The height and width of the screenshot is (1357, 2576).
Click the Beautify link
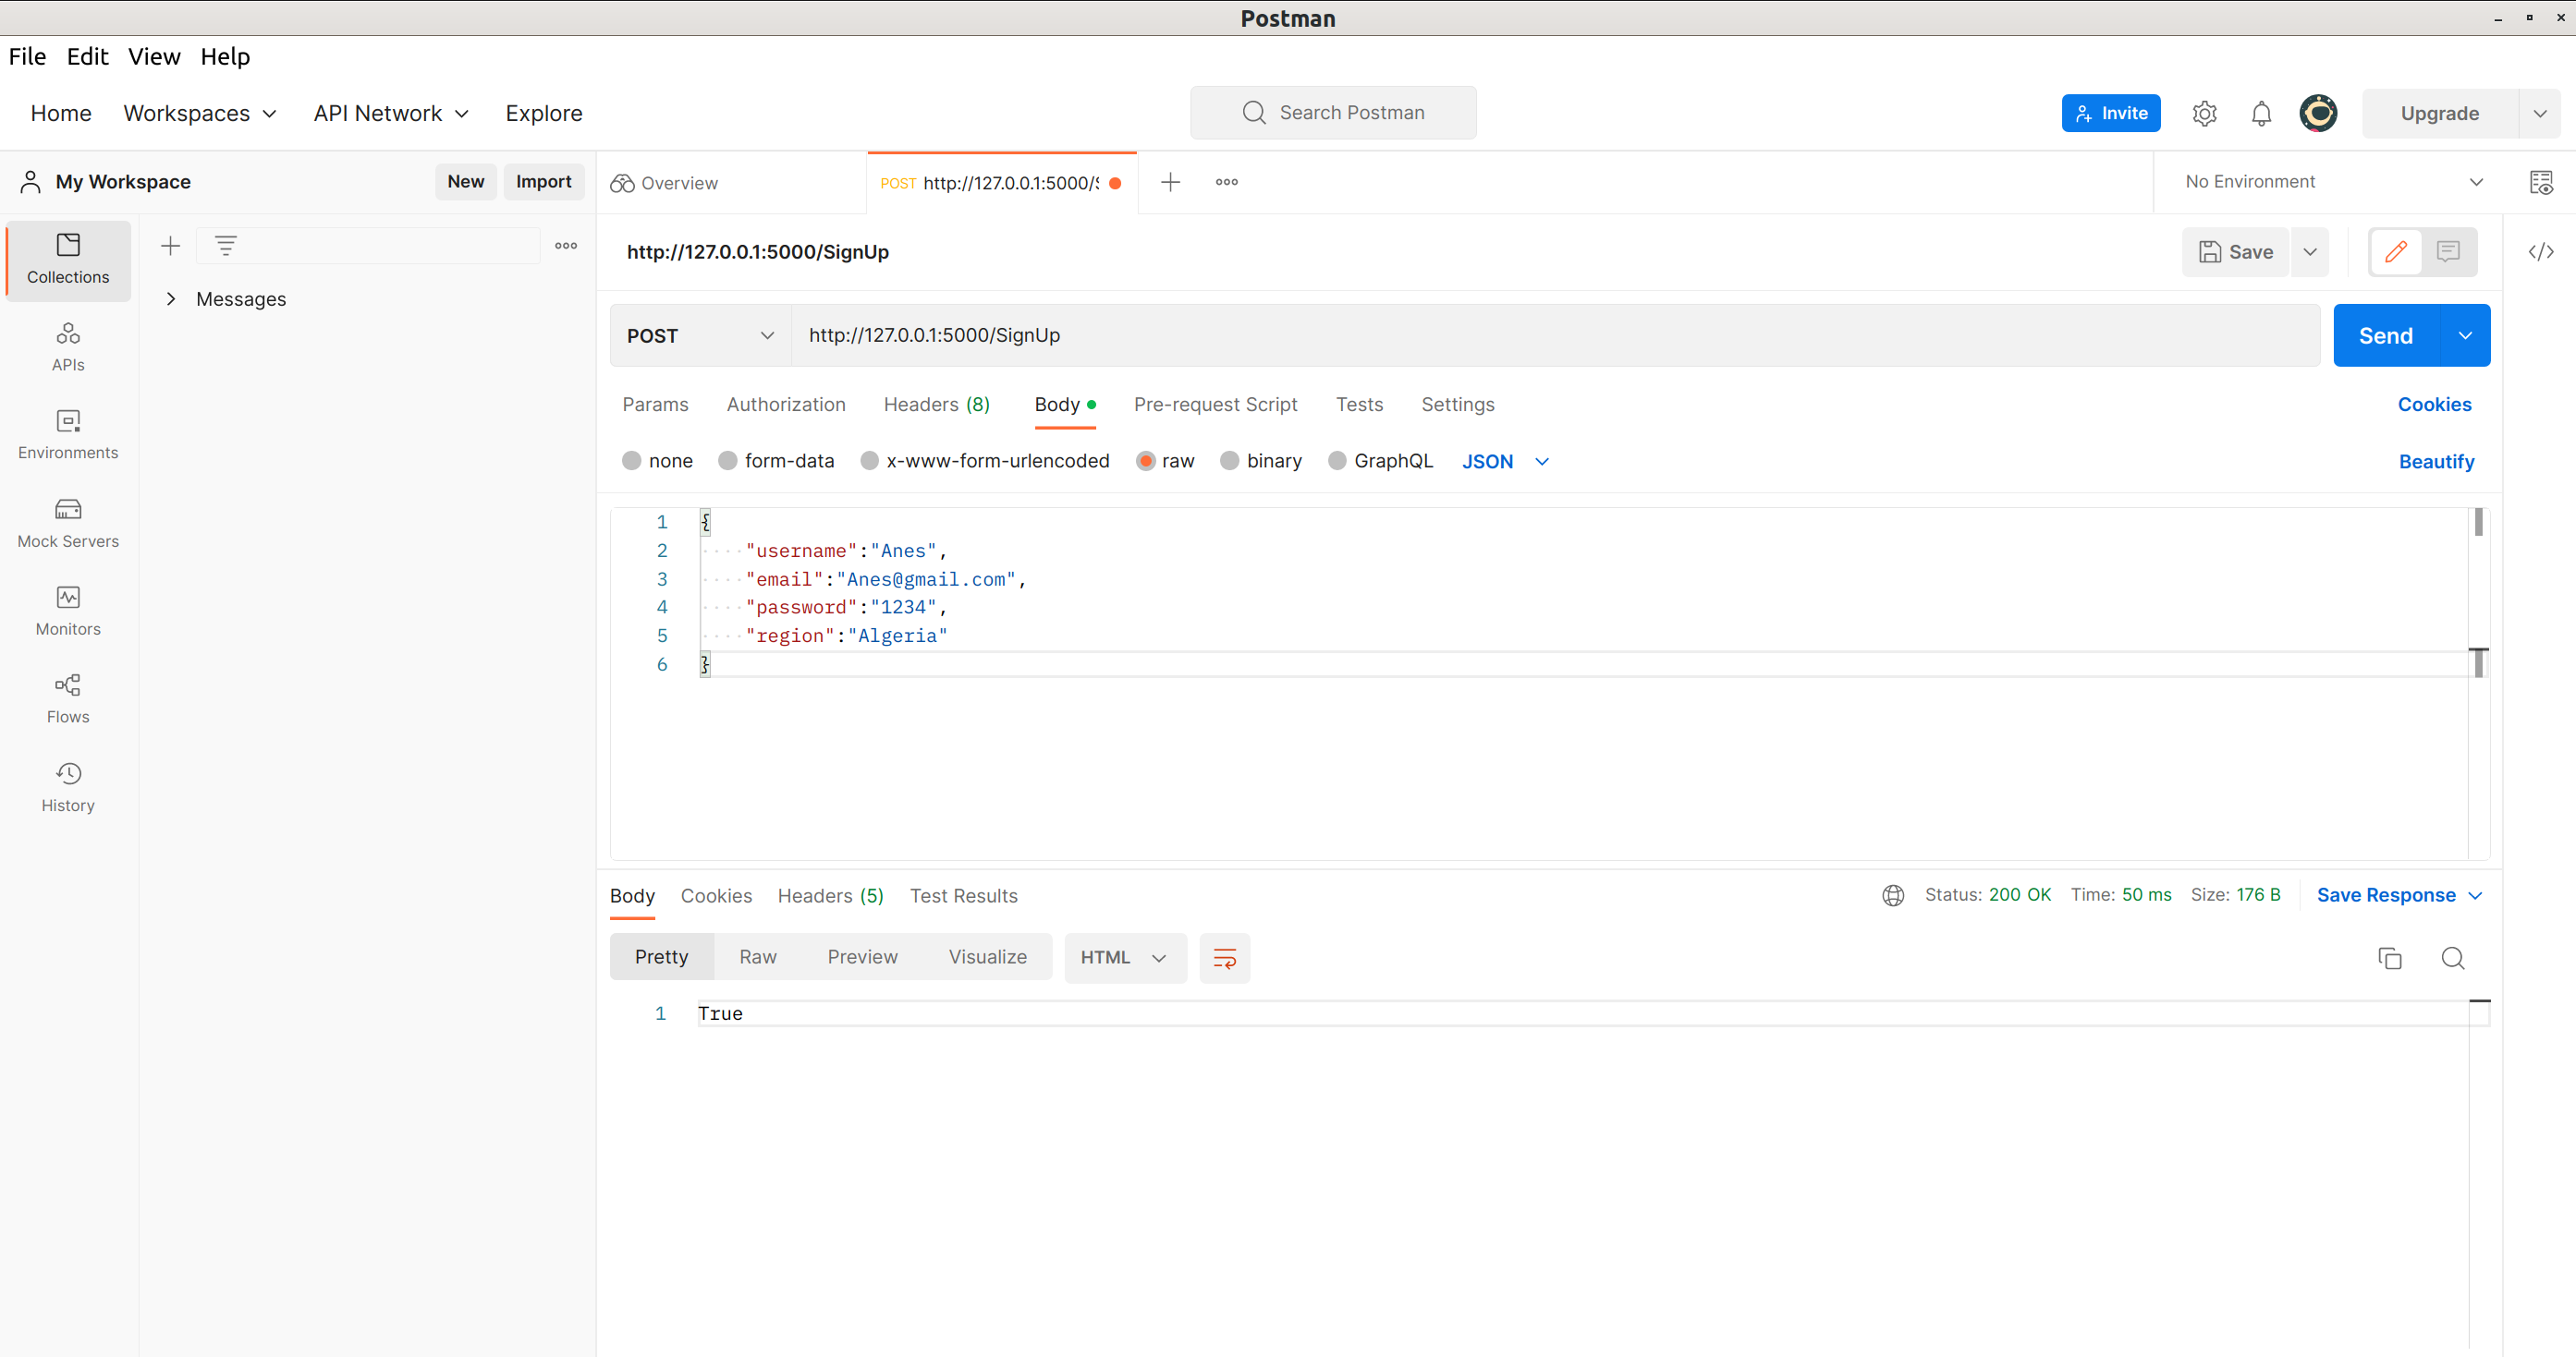pos(2435,462)
